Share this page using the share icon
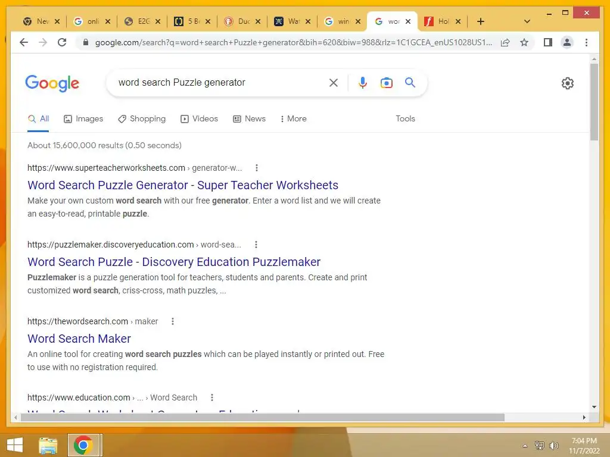This screenshot has width=610, height=457. (x=505, y=42)
